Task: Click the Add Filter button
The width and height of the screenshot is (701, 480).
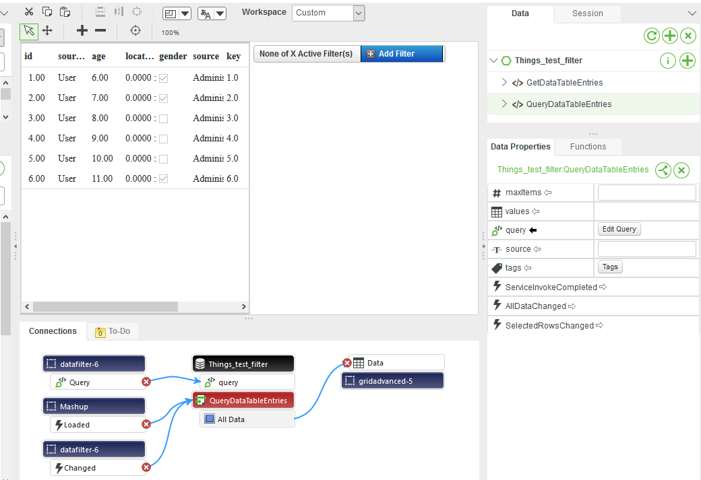Action: click(x=402, y=53)
